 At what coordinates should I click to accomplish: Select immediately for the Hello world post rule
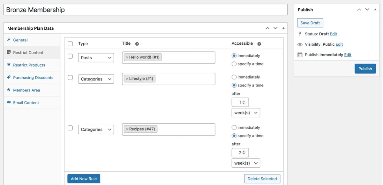[x=234, y=56]
